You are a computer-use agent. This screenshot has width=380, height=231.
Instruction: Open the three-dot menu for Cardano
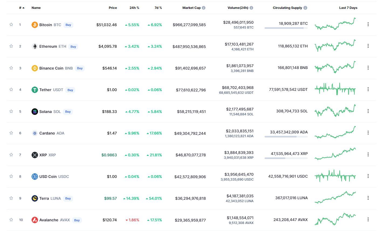coord(368,133)
